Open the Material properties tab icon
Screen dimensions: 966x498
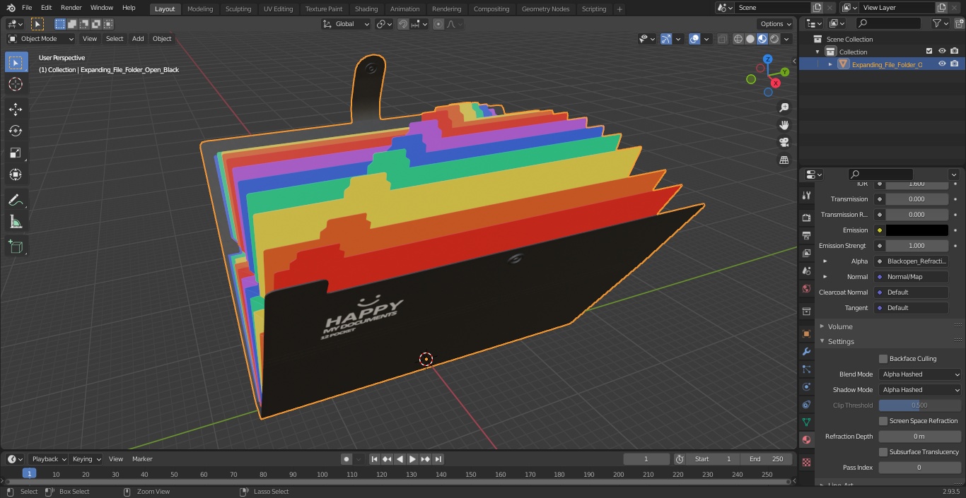(806, 439)
